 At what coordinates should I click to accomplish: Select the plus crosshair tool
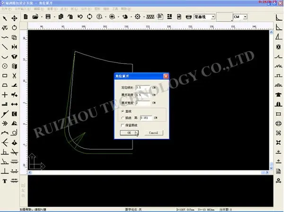[x=5, y=95]
